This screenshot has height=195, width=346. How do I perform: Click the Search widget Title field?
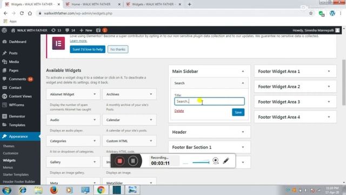[209, 101]
